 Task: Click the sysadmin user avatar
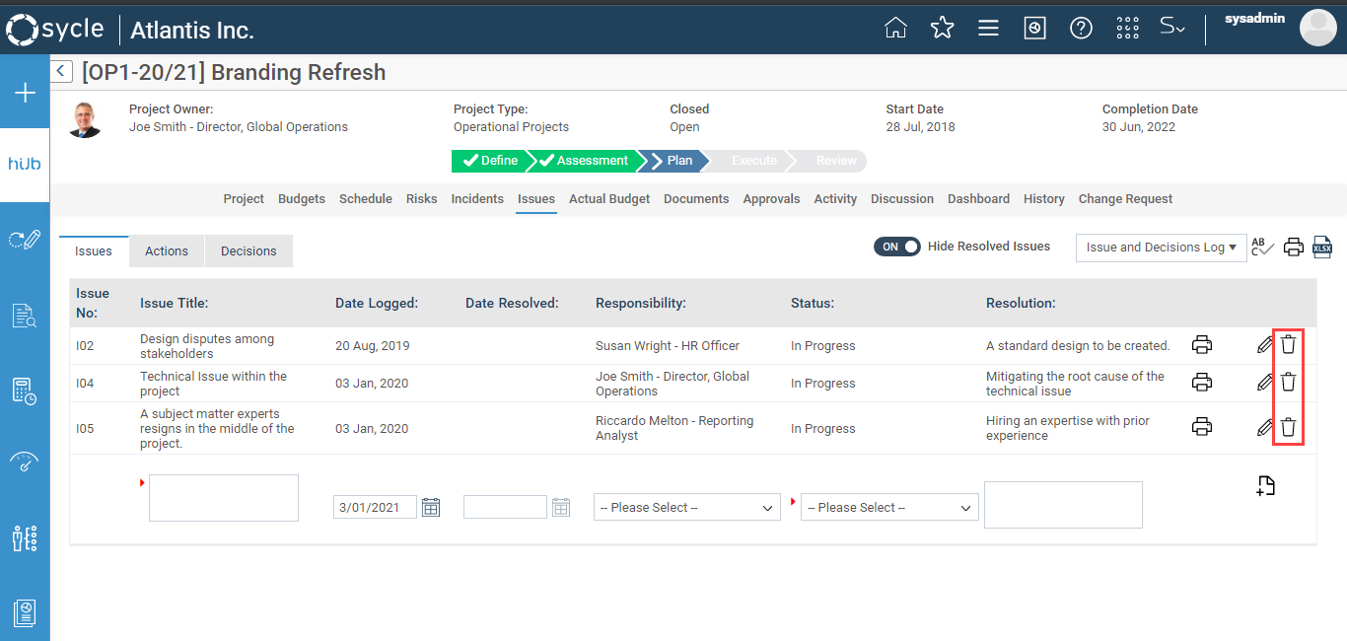(1318, 28)
